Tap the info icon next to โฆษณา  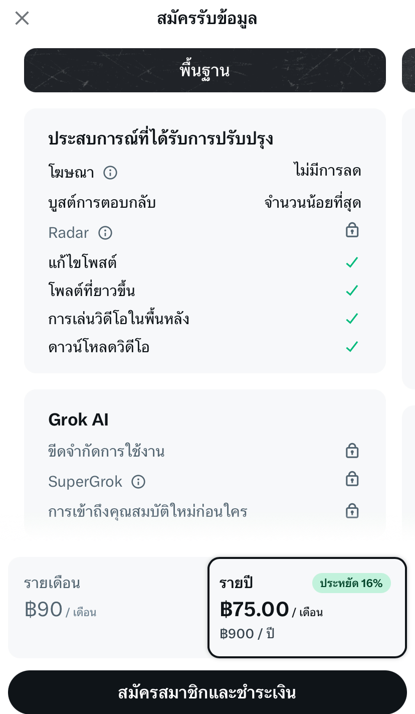click(110, 173)
